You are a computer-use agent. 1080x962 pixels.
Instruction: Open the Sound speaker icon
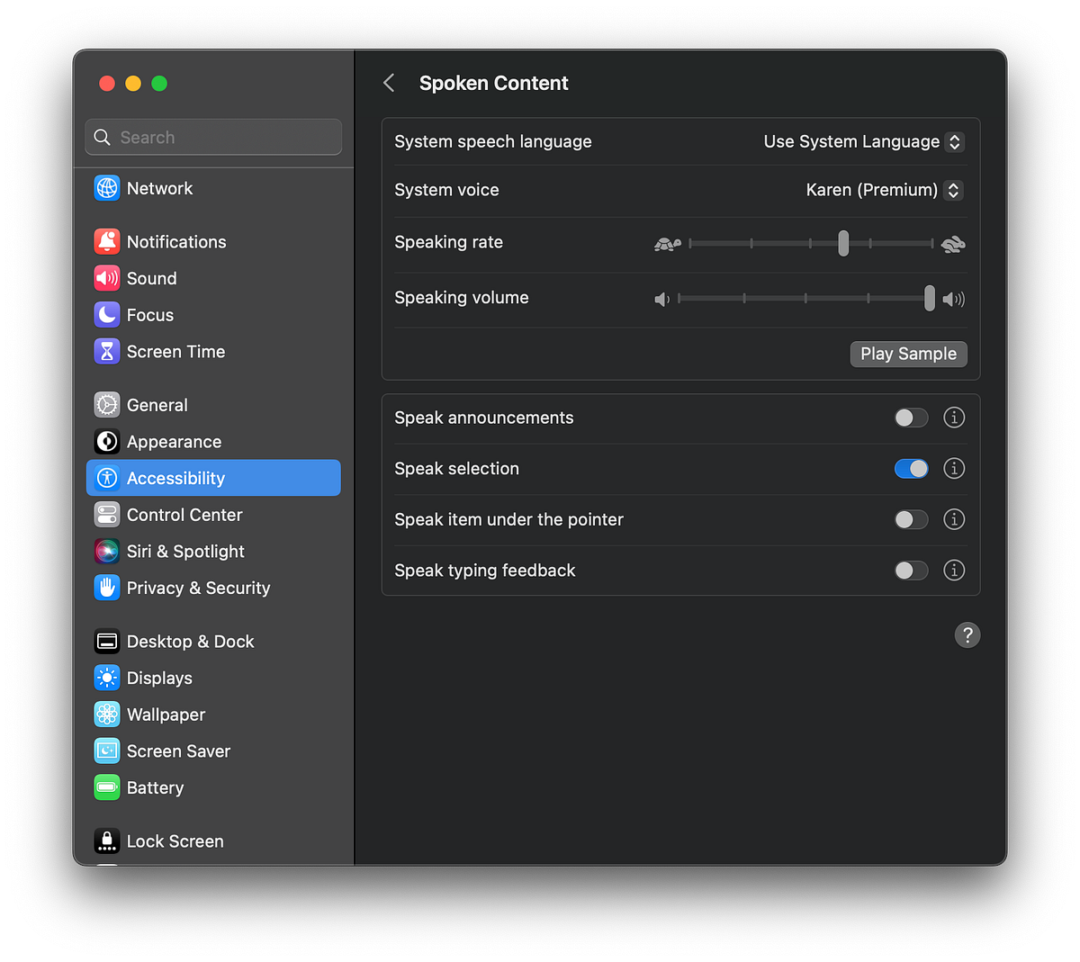[x=107, y=278]
